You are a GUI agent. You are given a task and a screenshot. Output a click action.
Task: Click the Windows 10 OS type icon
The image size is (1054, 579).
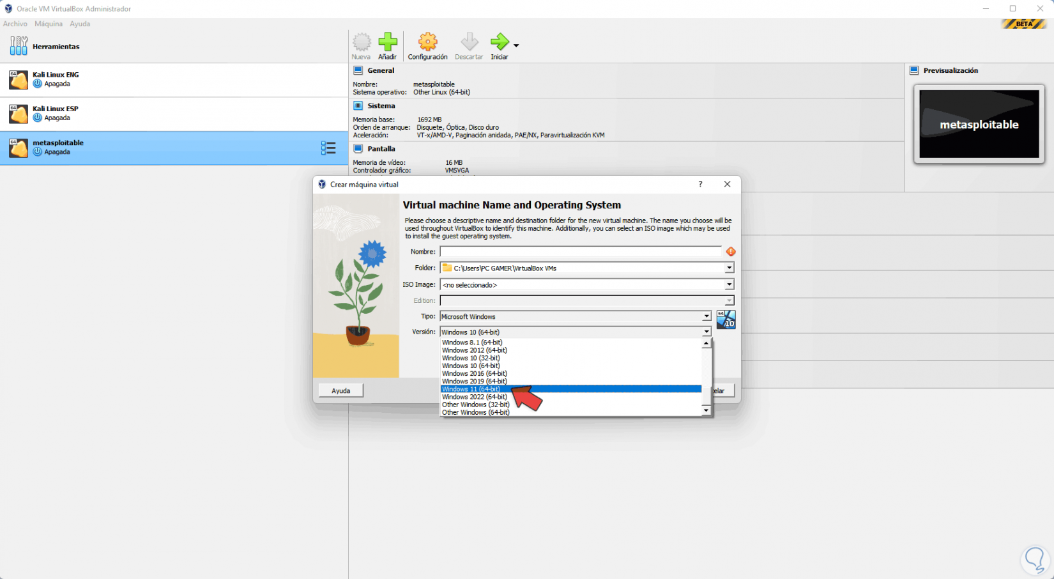pyautogui.click(x=726, y=319)
